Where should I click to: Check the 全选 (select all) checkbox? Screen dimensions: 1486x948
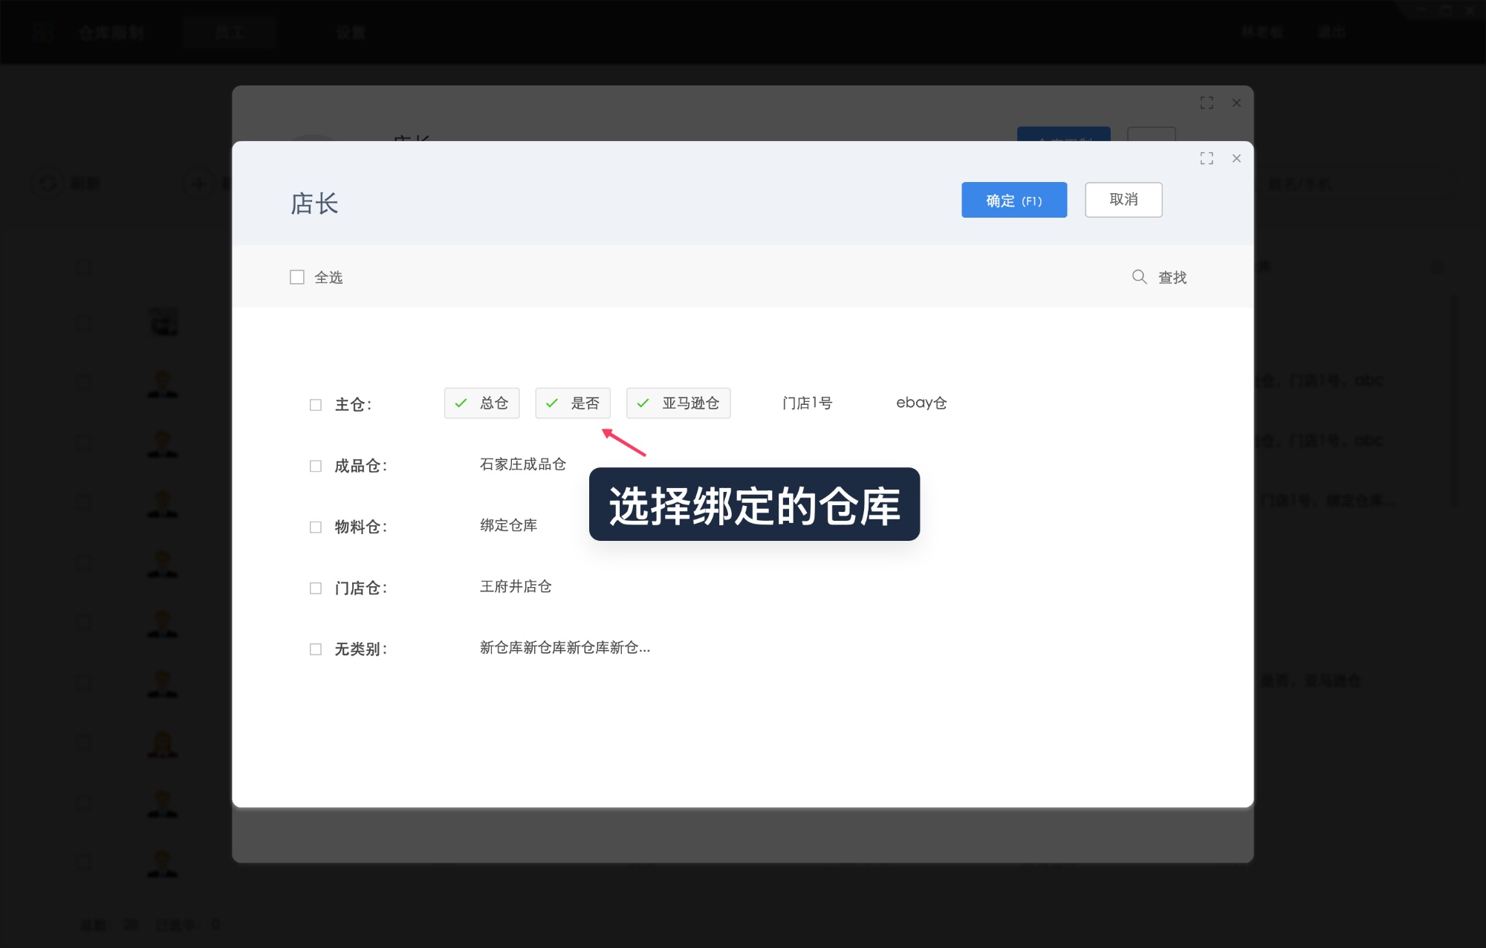point(296,276)
